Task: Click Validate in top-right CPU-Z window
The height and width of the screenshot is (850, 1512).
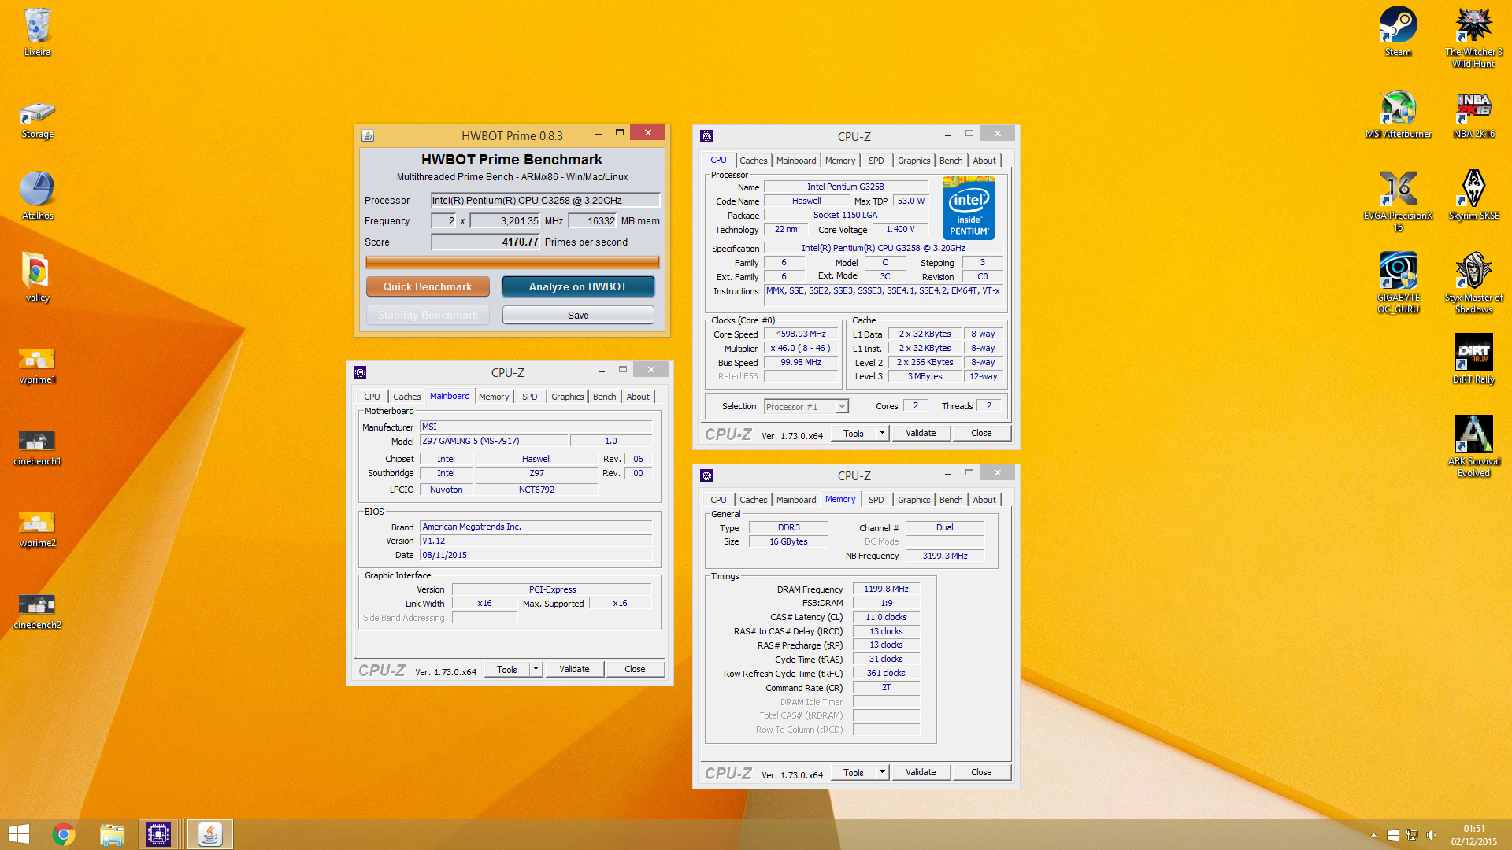Action: tap(921, 433)
